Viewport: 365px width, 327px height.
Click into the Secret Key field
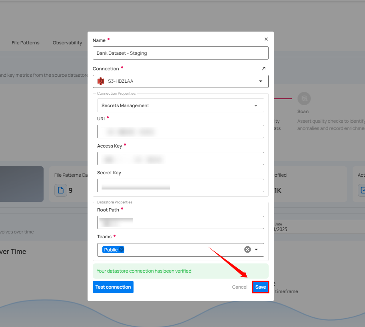(x=180, y=185)
